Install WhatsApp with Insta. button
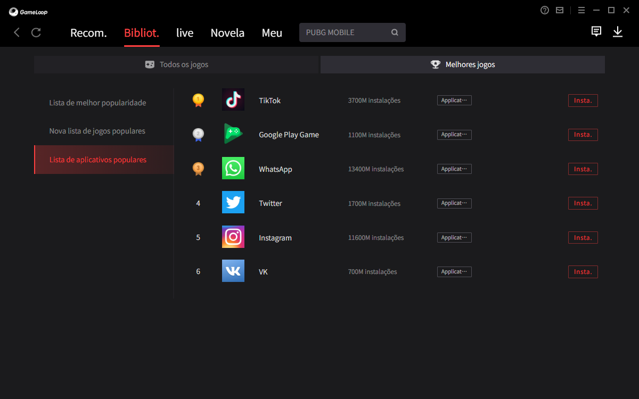This screenshot has width=639, height=399. (583, 169)
